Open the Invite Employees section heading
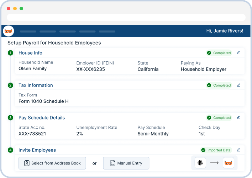 [37, 150]
